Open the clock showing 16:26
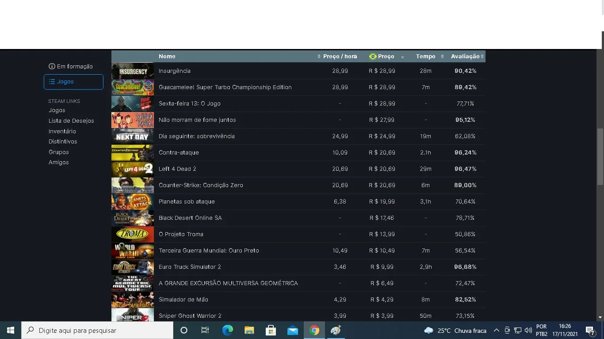The image size is (604, 339). 565,330
